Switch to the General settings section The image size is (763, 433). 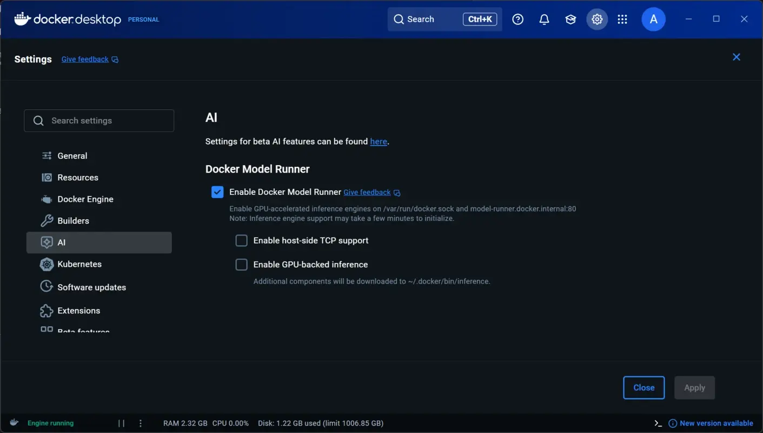tap(72, 155)
